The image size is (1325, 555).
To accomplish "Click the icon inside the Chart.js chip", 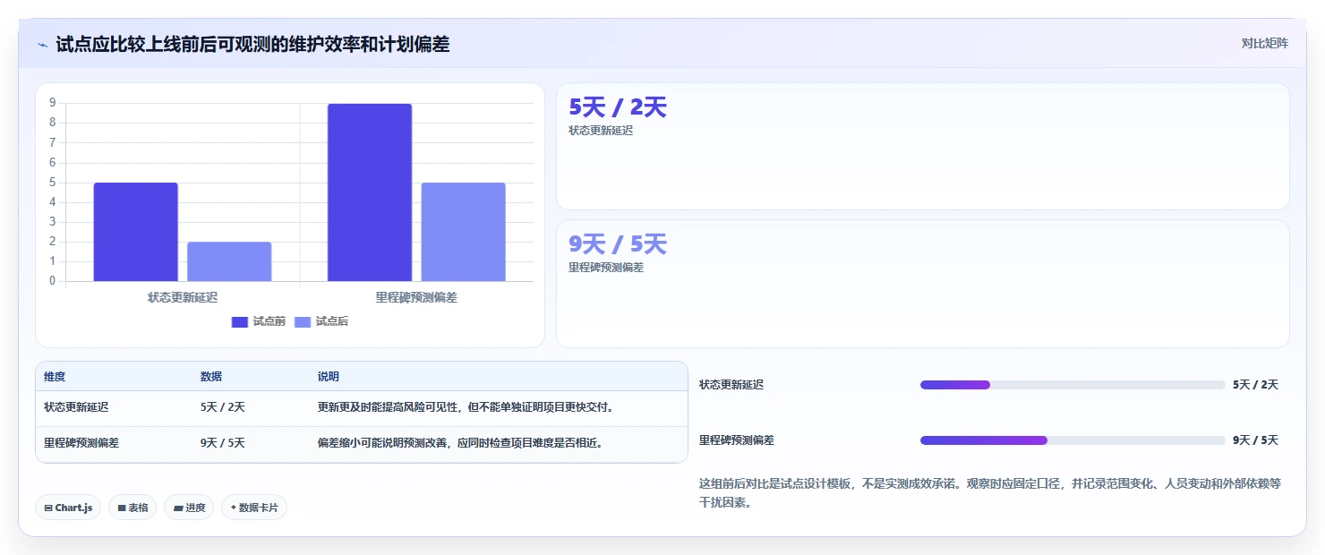I will [48, 508].
